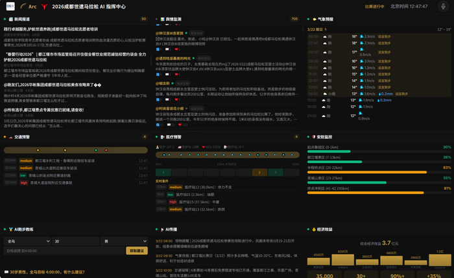Click the 8200万 bar in 经济效益 chart
454x278 pixels.
343,259
